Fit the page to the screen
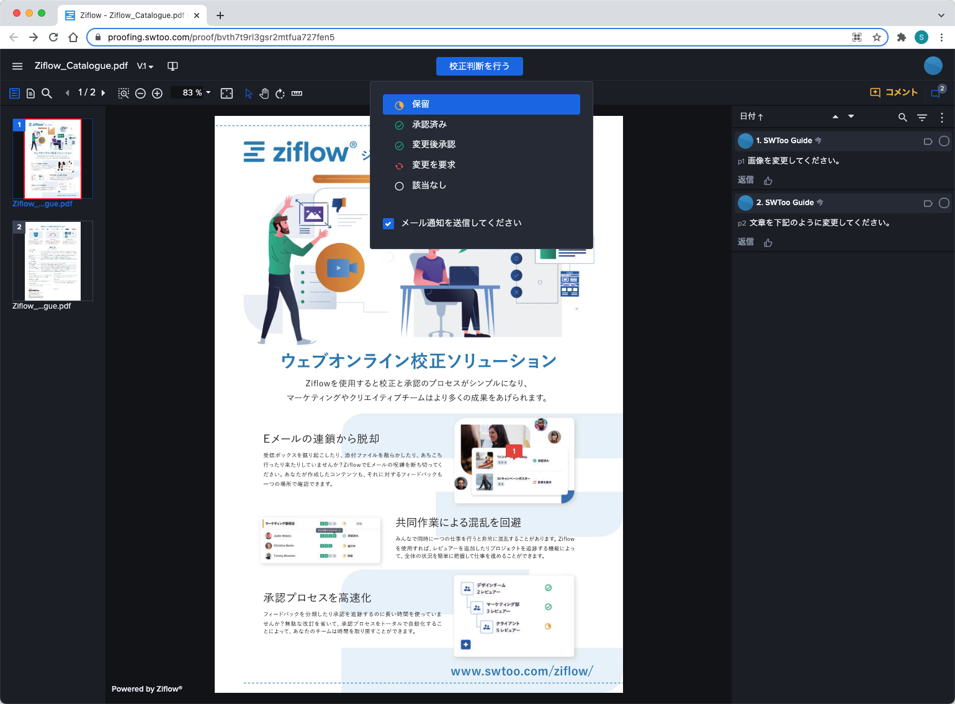Viewport: 955px width, 704px height. coord(227,94)
